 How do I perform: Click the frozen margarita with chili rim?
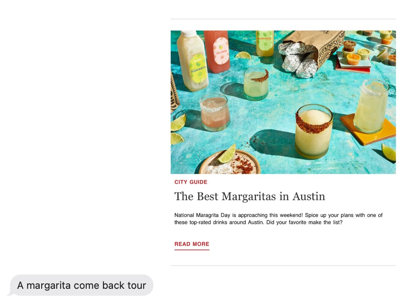[x=313, y=131]
